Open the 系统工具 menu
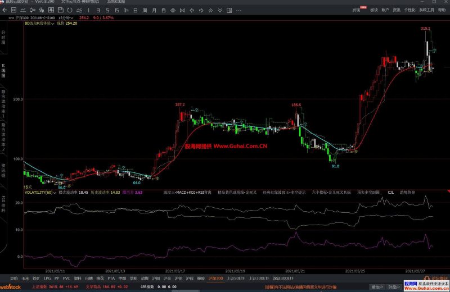Viewport: 450px width, 292px height. click(x=426, y=10)
